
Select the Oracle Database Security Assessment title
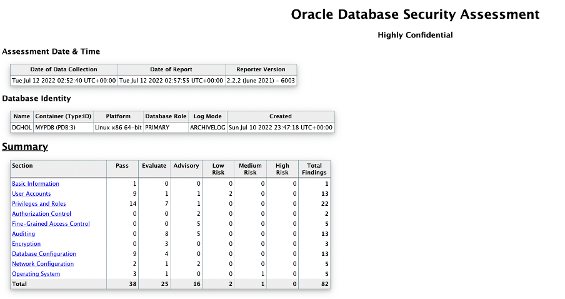pyautogui.click(x=415, y=14)
